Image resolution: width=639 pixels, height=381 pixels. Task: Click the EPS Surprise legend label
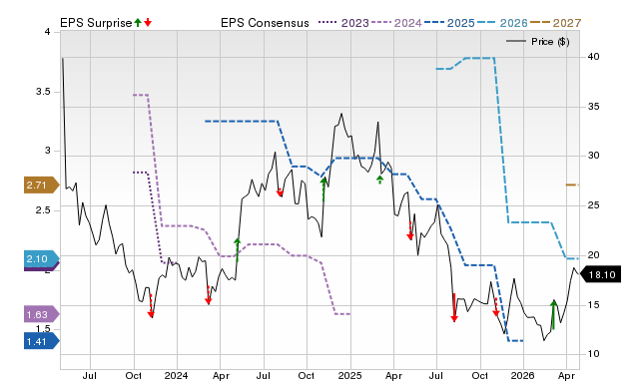pyautogui.click(x=96, y=23)
